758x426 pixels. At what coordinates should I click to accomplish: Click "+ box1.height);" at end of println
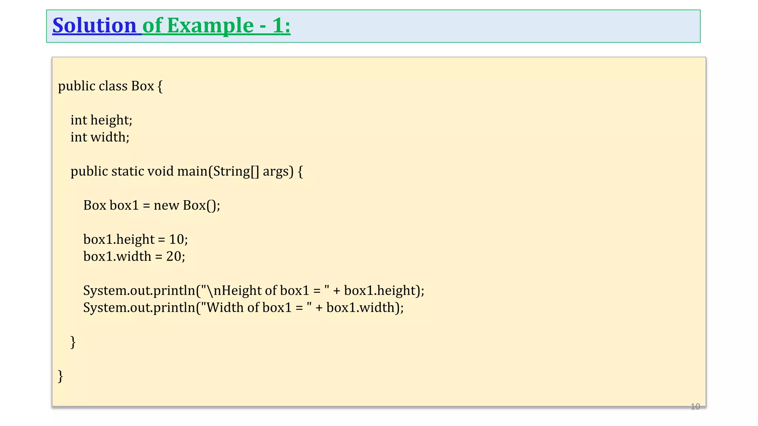pos(378,290)
